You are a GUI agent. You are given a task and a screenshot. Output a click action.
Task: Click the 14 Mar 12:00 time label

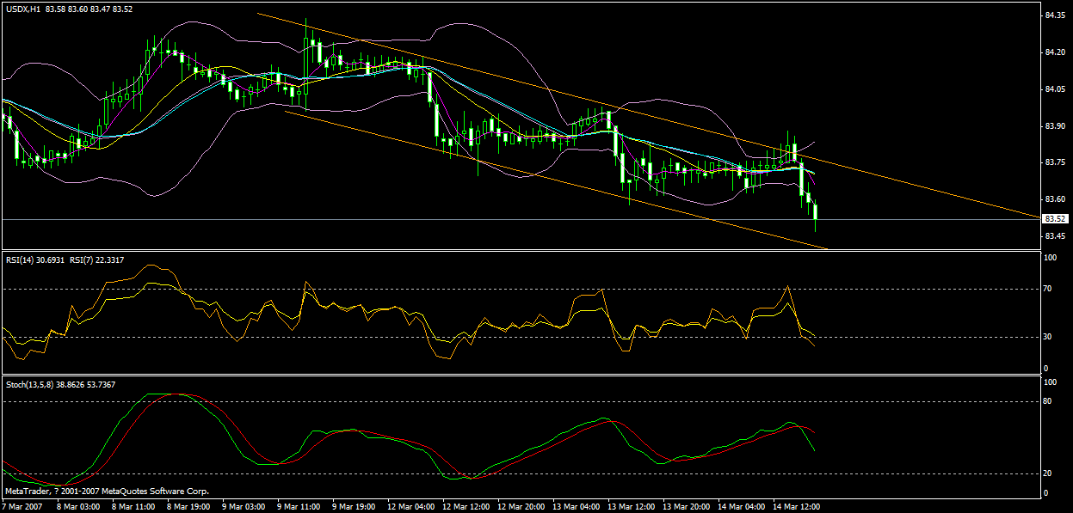pyautogui.click(x=797, y=507)
